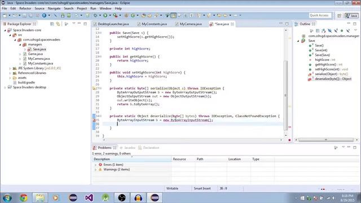Open the Package Explorer view menu
Image resolution: width=361 pixels, height=203 pixels.
coord(74,24)
